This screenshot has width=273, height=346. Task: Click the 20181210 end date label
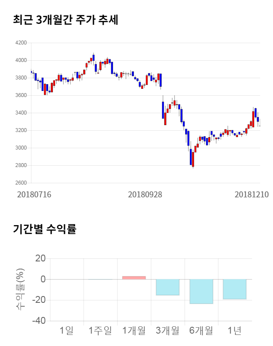[252, 194]
